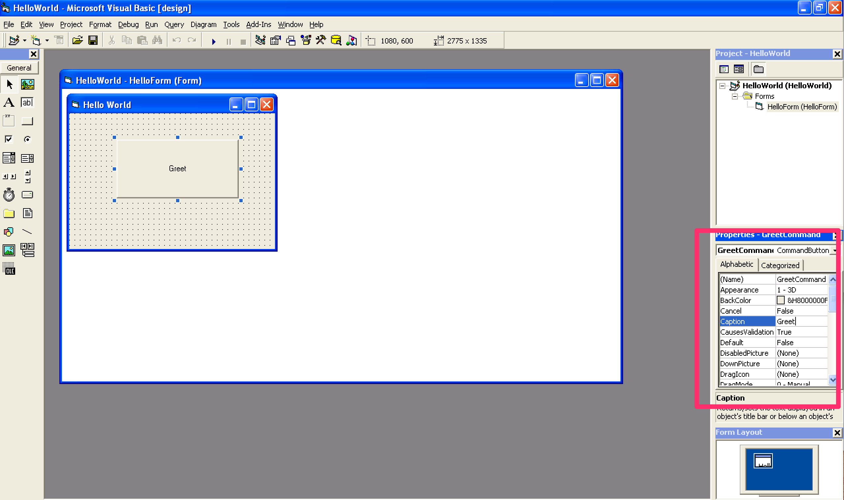Open the Debug menu

click(x=128, y=24)
